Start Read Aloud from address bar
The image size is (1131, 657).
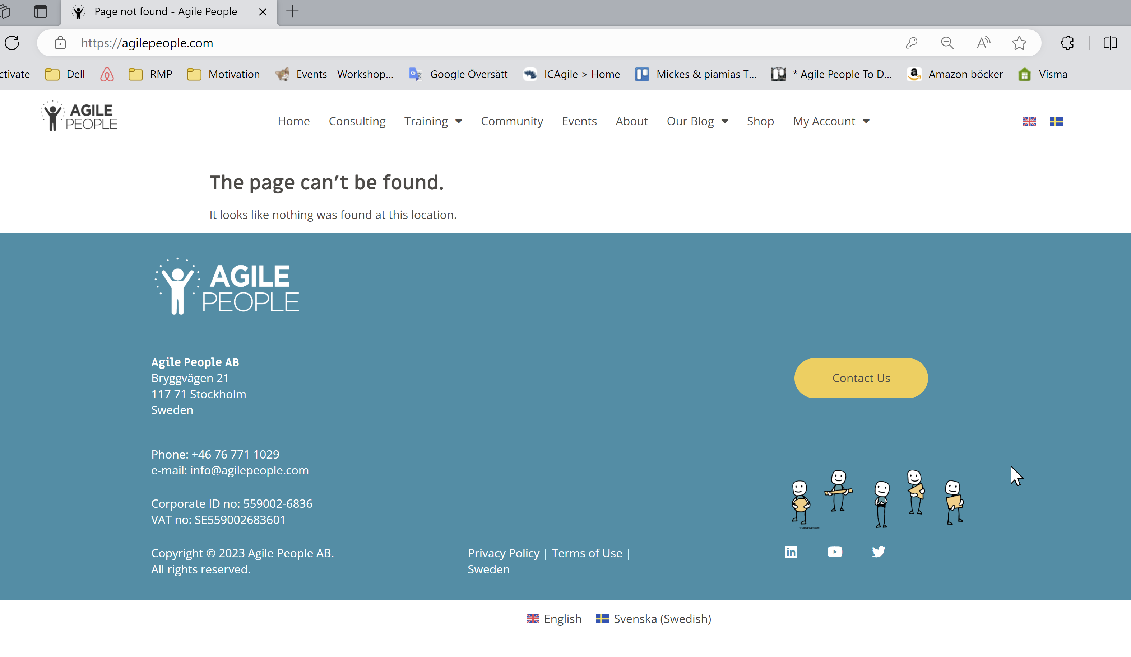point(983,43)
